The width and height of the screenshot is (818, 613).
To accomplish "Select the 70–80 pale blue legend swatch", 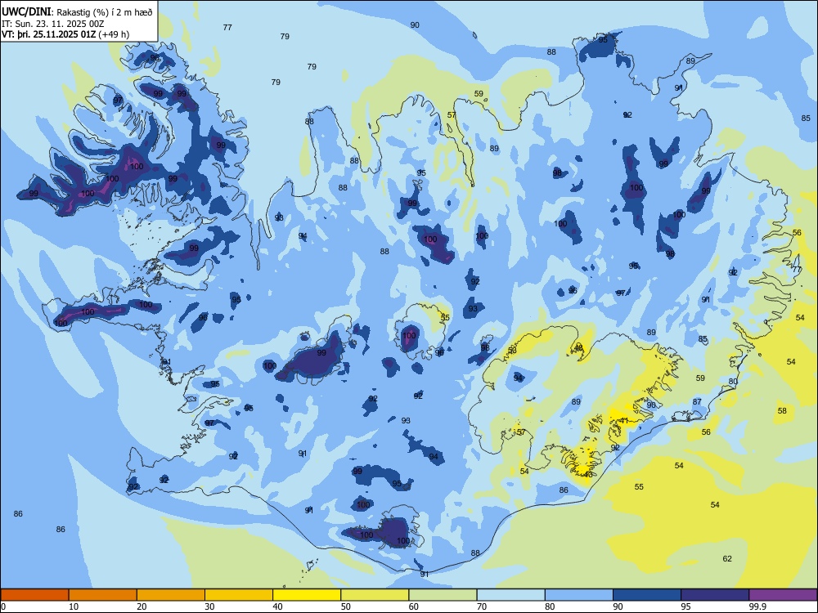I will (x=510, y=595).
